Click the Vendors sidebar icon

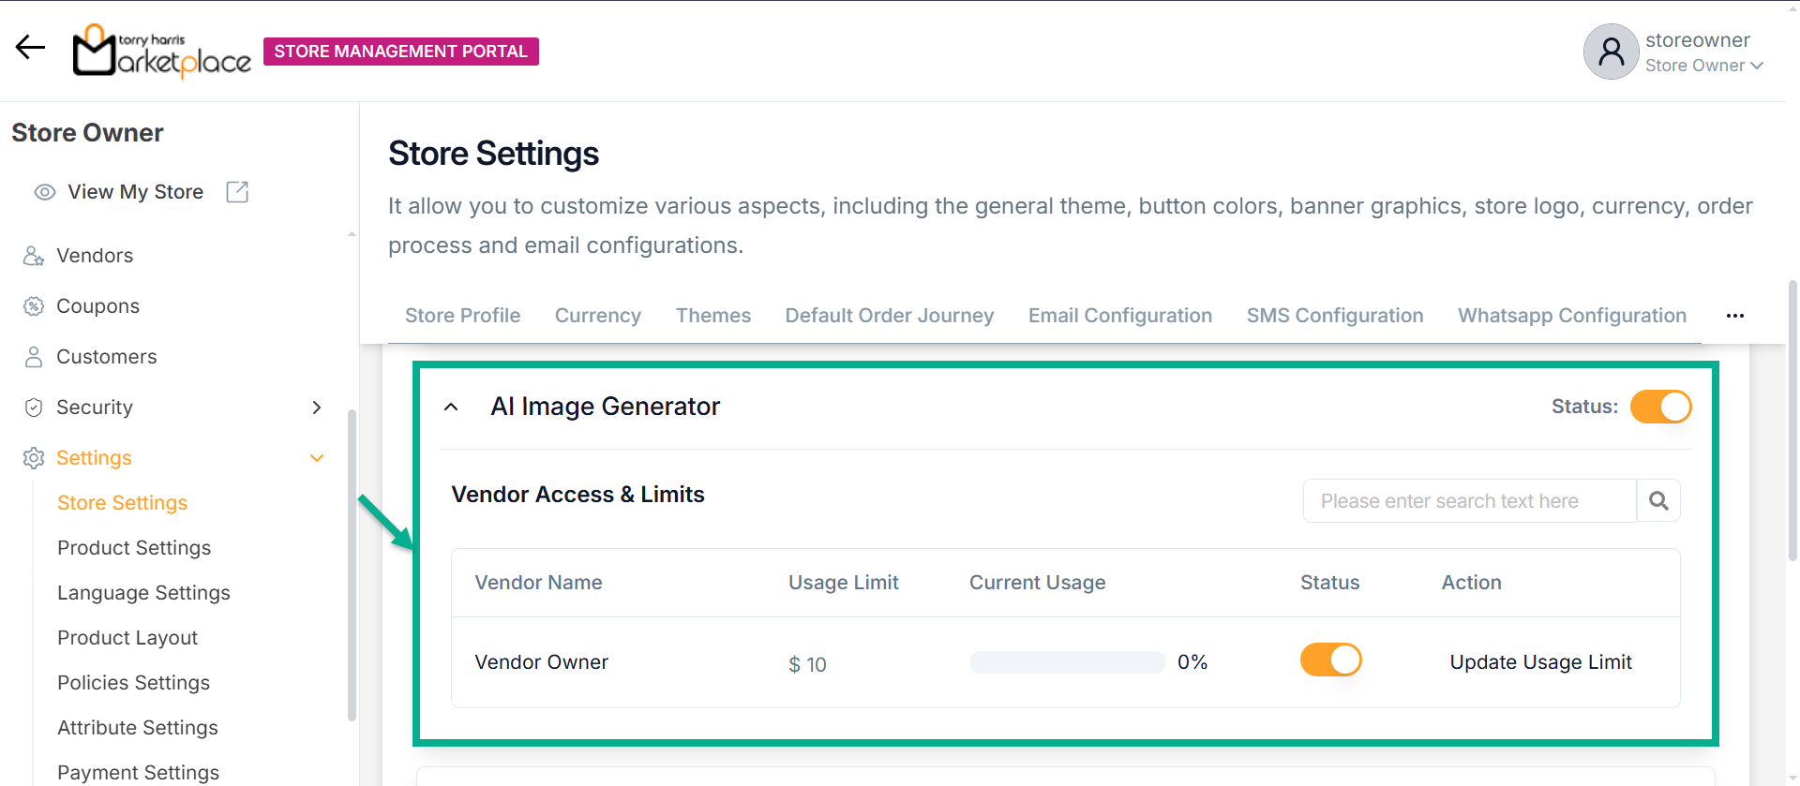(x=34, y=256)
